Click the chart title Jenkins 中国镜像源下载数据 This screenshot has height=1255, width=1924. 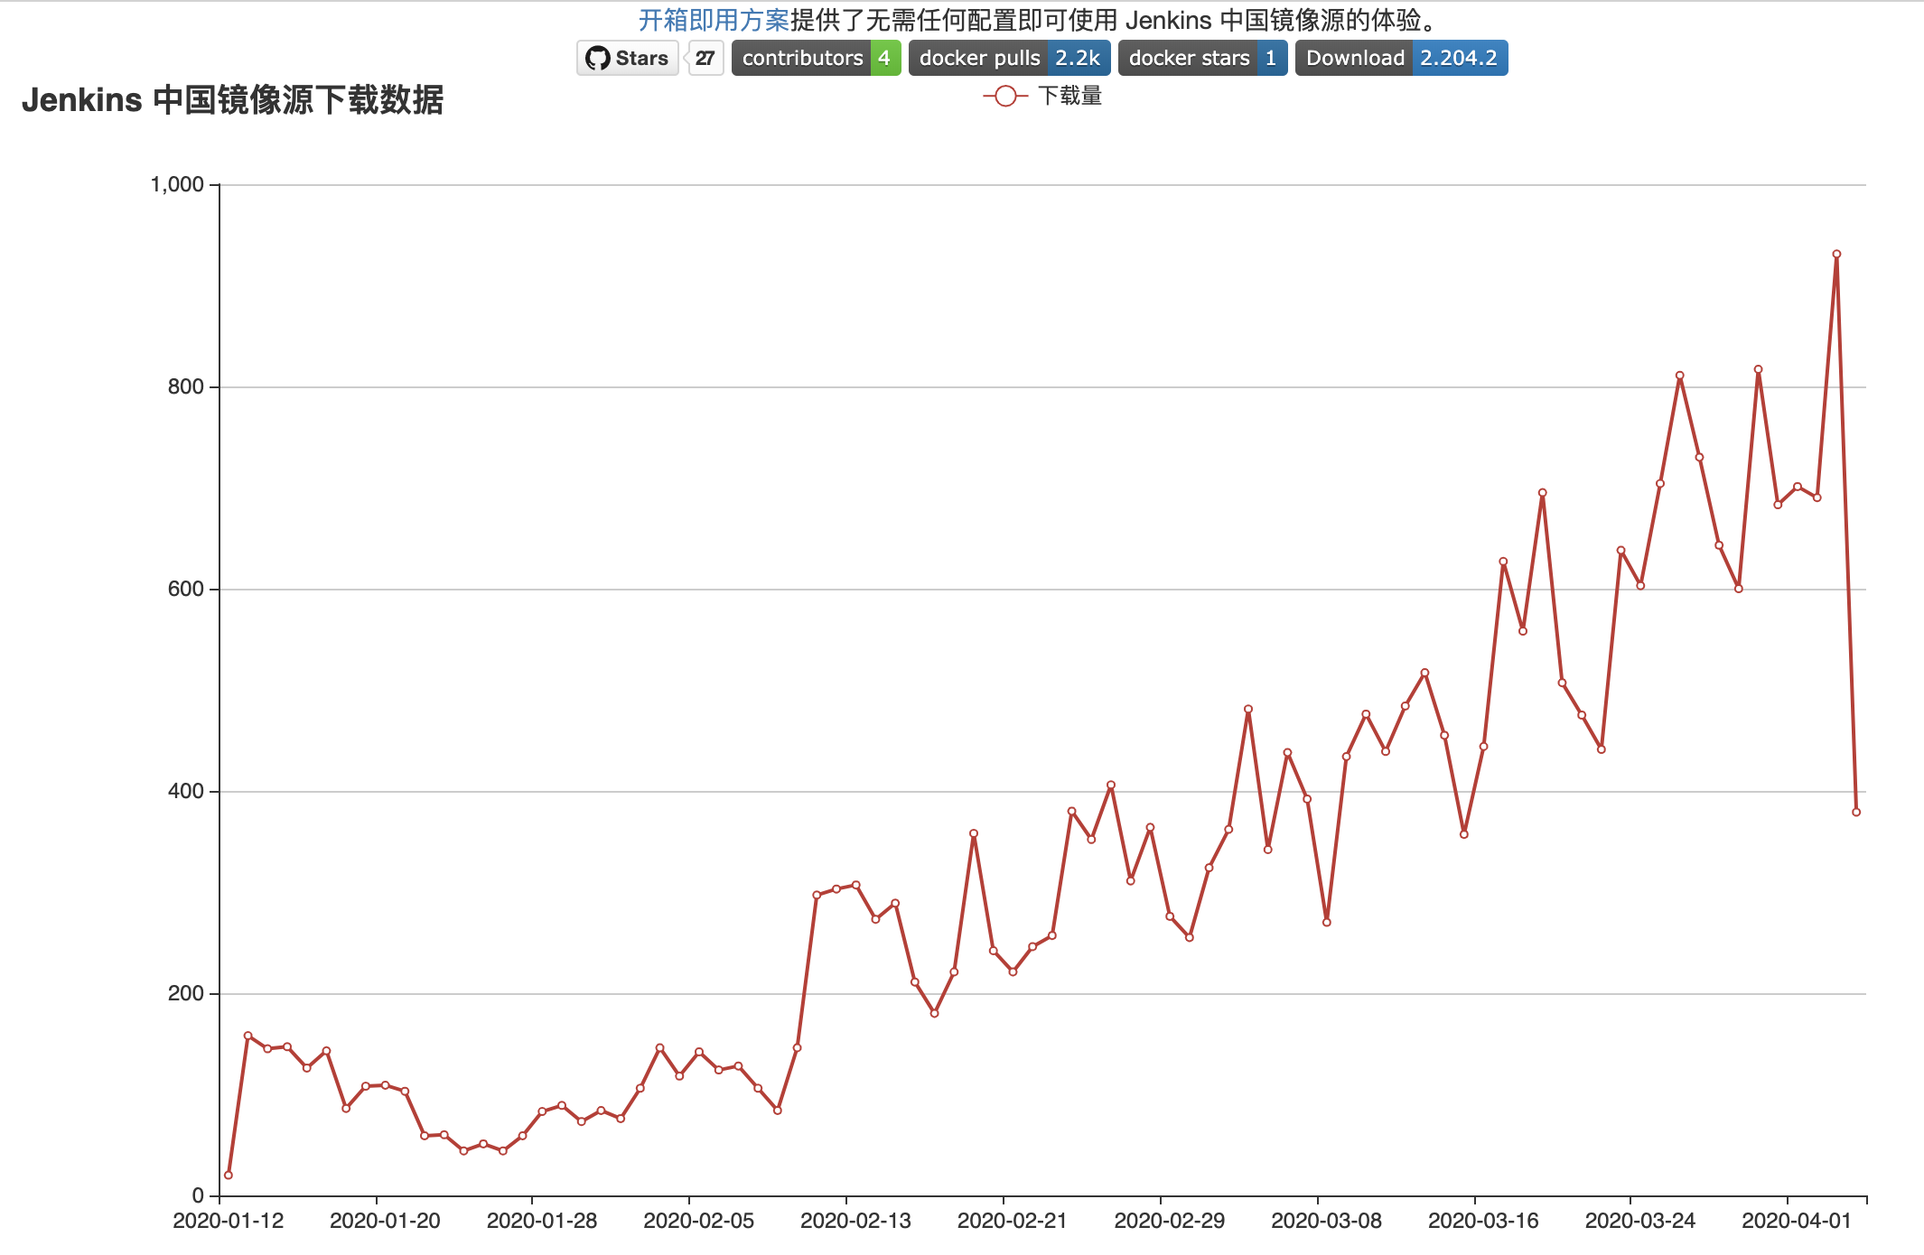pyautogui.click(x=232, y=99)
